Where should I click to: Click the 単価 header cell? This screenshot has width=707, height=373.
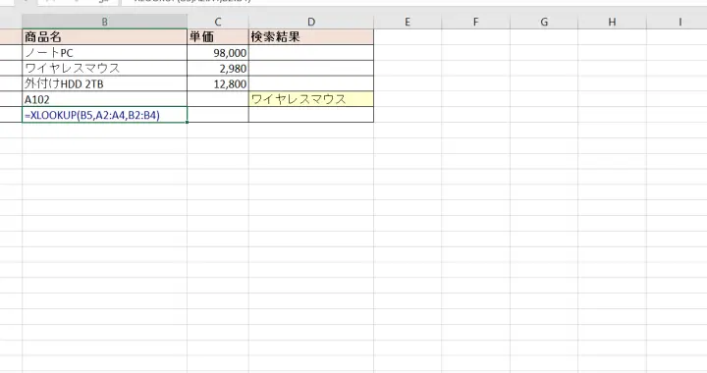coord(218,37)
